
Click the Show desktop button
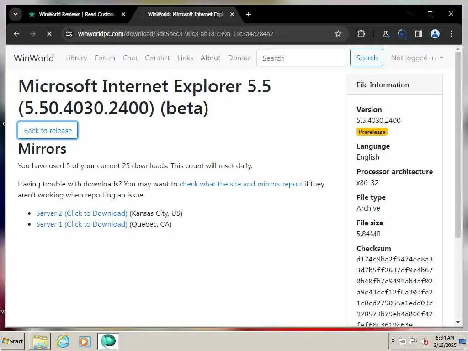point(463,341)
